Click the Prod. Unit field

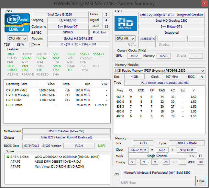click(100, 32)
